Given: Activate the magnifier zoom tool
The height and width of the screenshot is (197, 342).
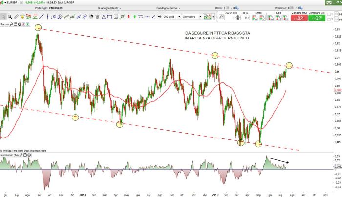Looking at the screenshot, I should click(10, 16).
